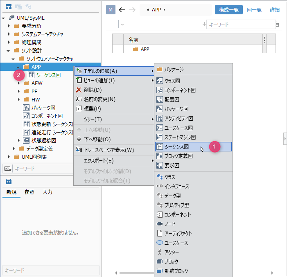Select ステートマシン図 in the submenu
The width and height of the screenshot is (287, 277).
click(x=193, y=137)
